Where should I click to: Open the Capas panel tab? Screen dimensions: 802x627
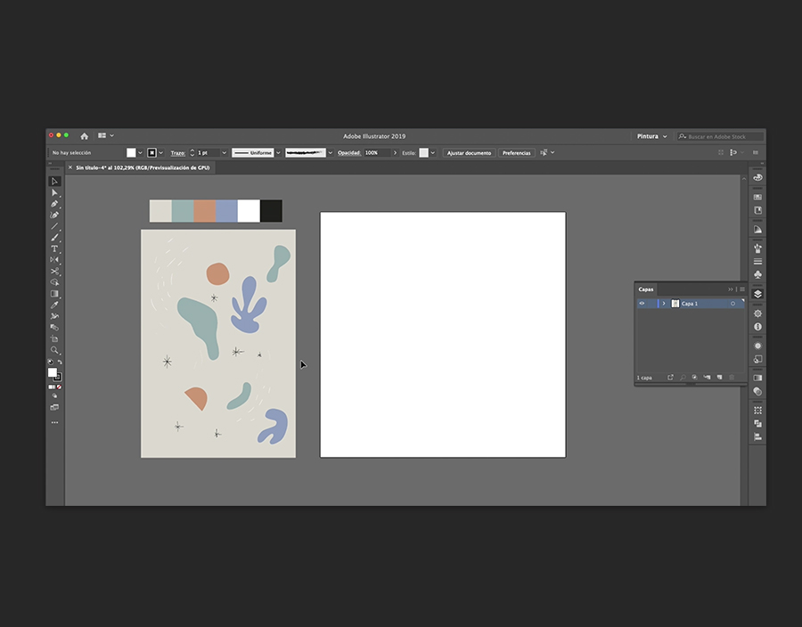pos(646,289)
